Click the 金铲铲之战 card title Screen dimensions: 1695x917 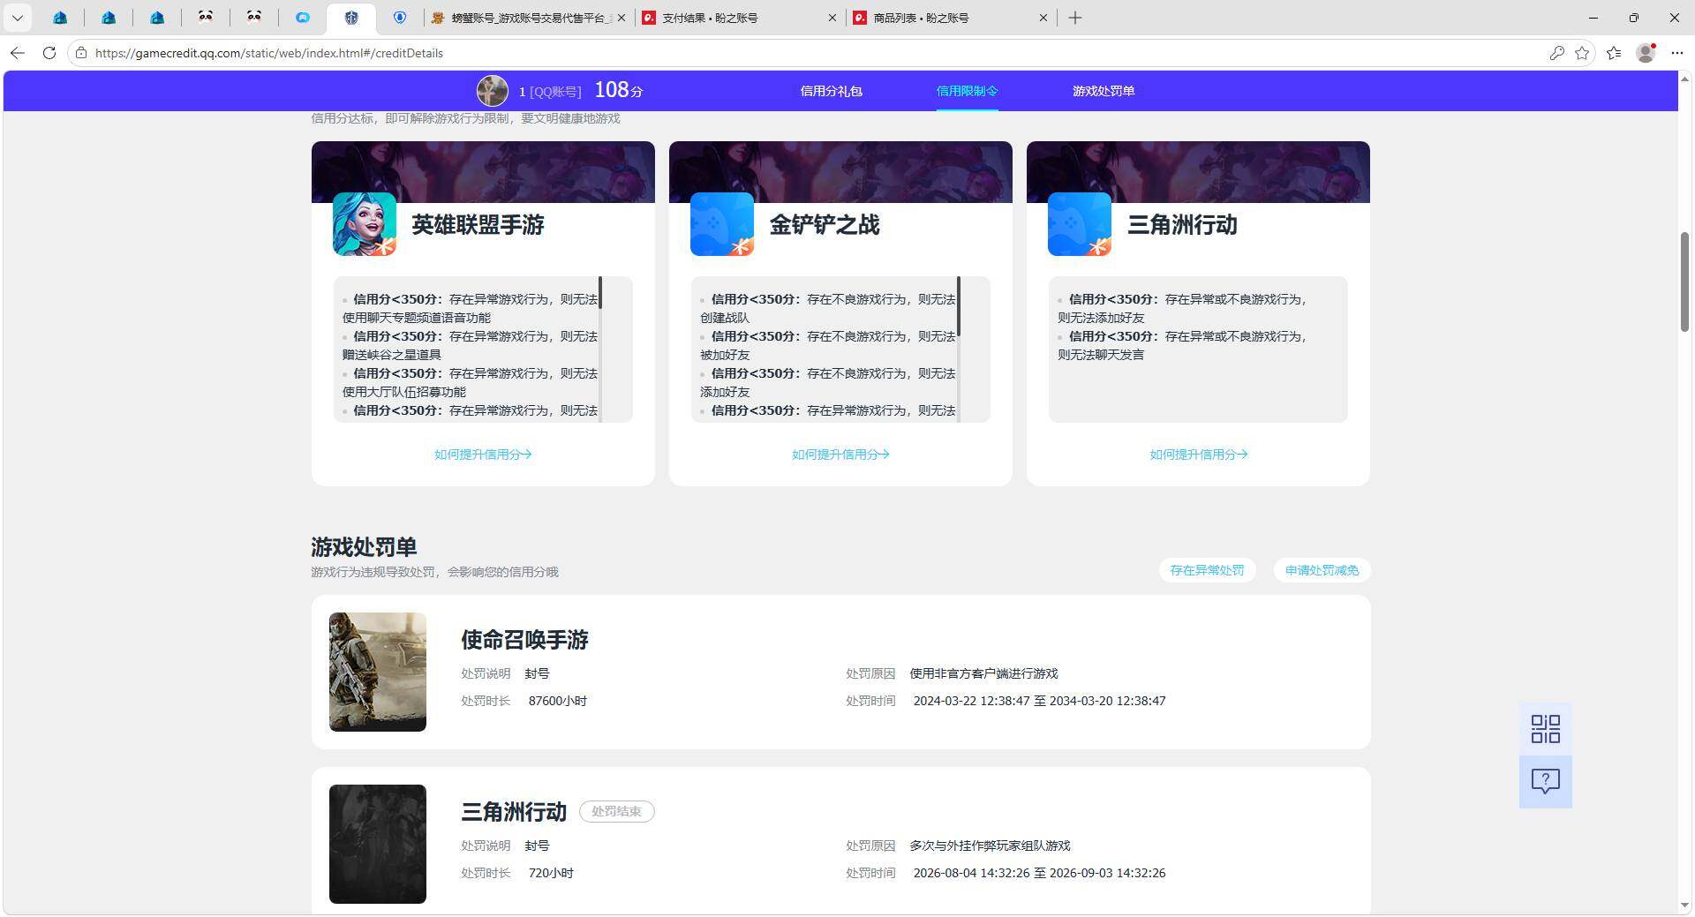click(x=824, y=225)
